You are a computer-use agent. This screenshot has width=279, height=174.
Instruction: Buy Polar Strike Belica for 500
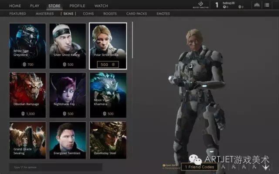point(108,64)
